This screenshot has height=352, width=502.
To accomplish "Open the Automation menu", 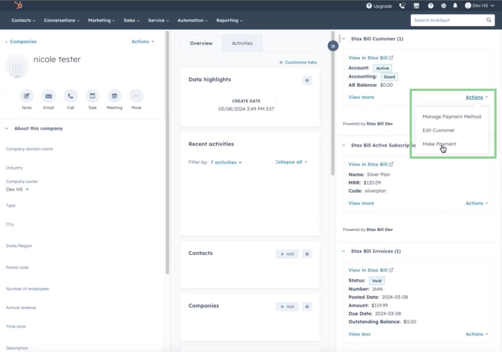I will click(193, 20).
